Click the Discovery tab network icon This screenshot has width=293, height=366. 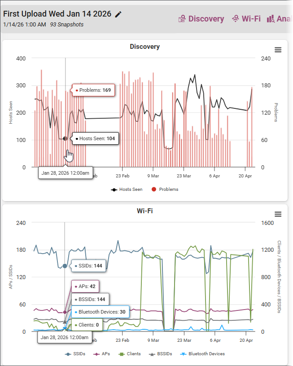point(182,19)
